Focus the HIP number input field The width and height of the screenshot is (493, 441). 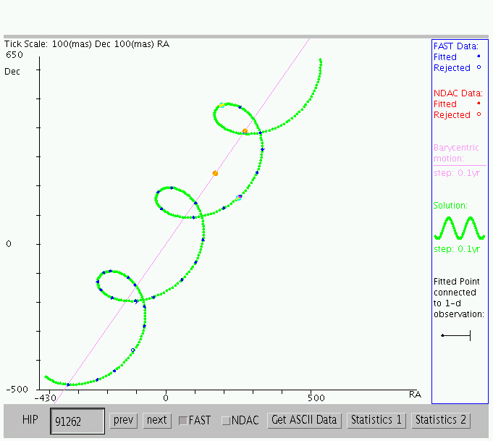coord(77,421)
